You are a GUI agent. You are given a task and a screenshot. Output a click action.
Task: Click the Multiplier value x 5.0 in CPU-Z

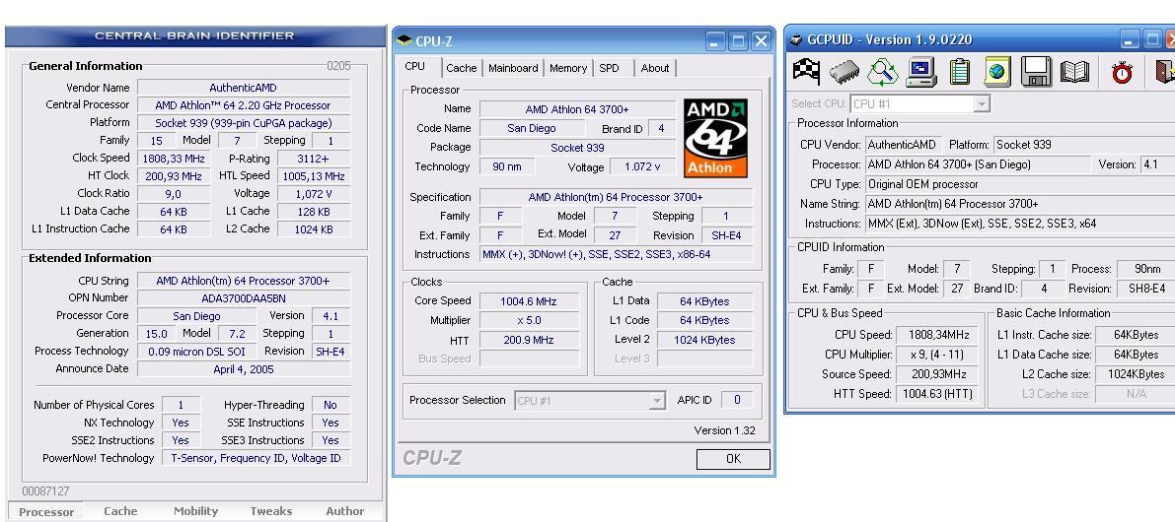(x=528, y=321)
